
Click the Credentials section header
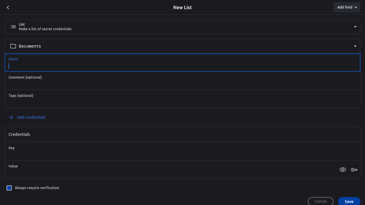pyautogui.click(x=19, y=134)
